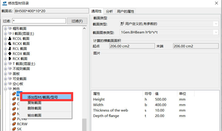222x131 pixels.
Task: Click the 不规则截面 folder icon
Action: pyautogui.click(x=10, y=69)
